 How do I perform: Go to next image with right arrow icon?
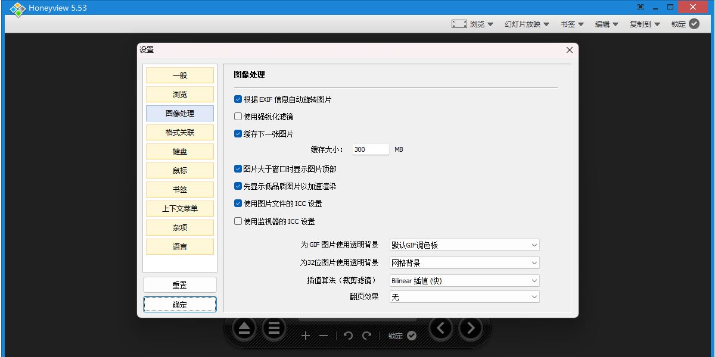pos(471,328)
